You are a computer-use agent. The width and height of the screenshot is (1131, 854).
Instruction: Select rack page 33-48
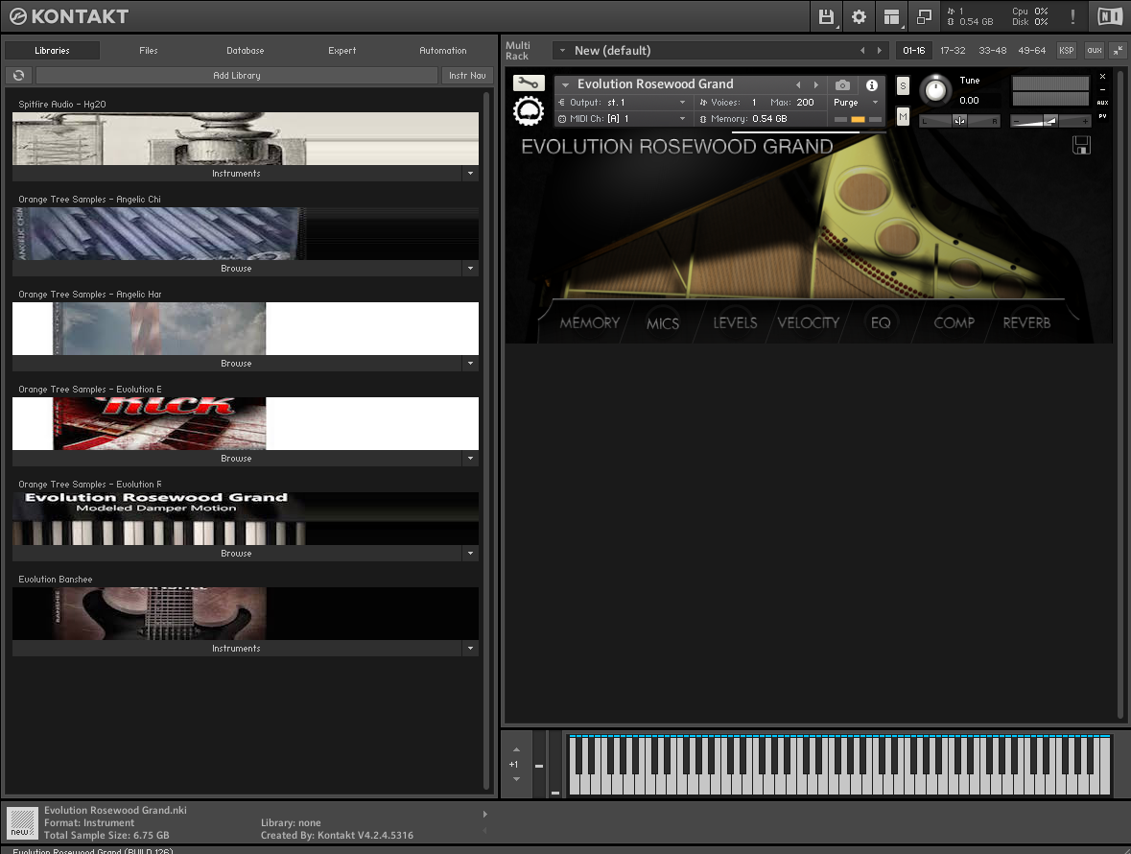(x=993, y=51)
